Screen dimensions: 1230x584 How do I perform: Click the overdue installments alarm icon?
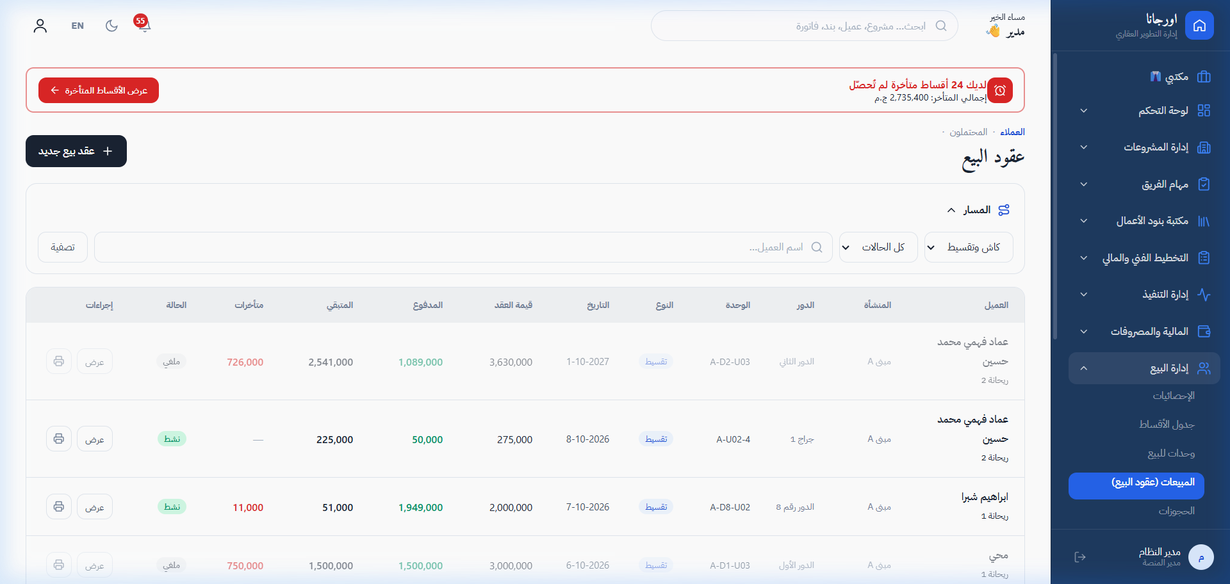click(x=1000, y=90)
